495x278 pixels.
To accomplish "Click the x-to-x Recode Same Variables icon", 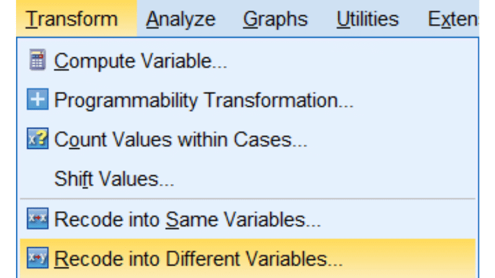I will pos(38,218).
